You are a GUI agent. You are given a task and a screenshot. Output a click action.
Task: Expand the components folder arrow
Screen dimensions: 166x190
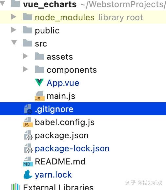25,69
